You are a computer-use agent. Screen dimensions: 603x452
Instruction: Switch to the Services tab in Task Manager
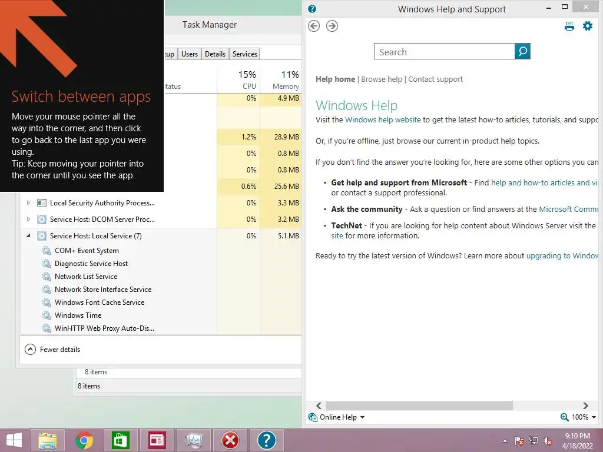[244, 54]
